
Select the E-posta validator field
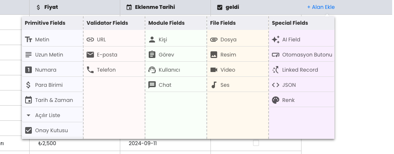point(114,55)
